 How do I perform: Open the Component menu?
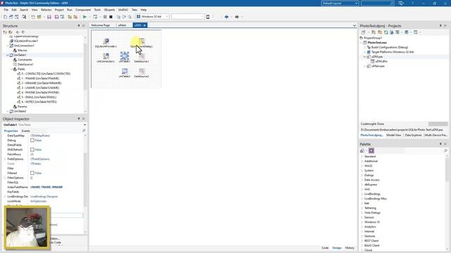[83, 10]
